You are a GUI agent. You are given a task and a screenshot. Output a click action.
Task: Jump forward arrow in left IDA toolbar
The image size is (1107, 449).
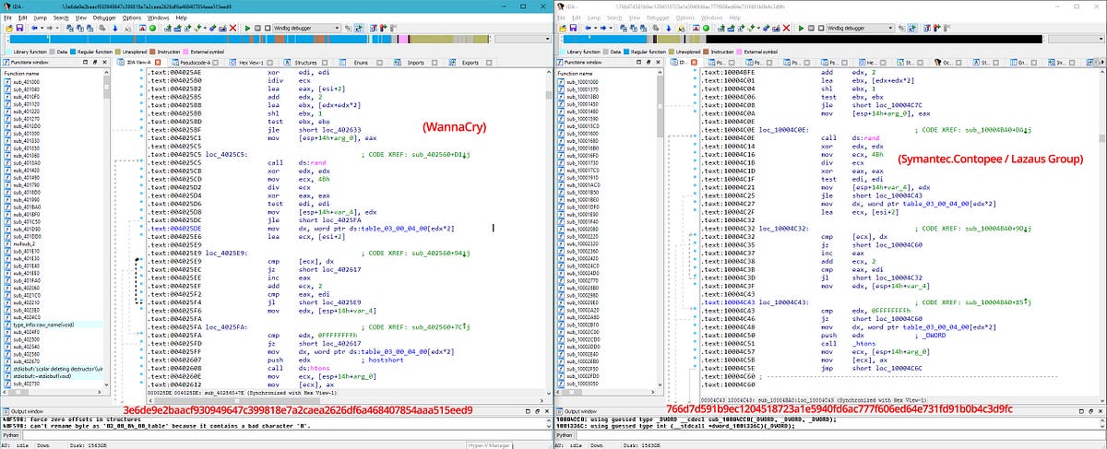coord(49,29)
